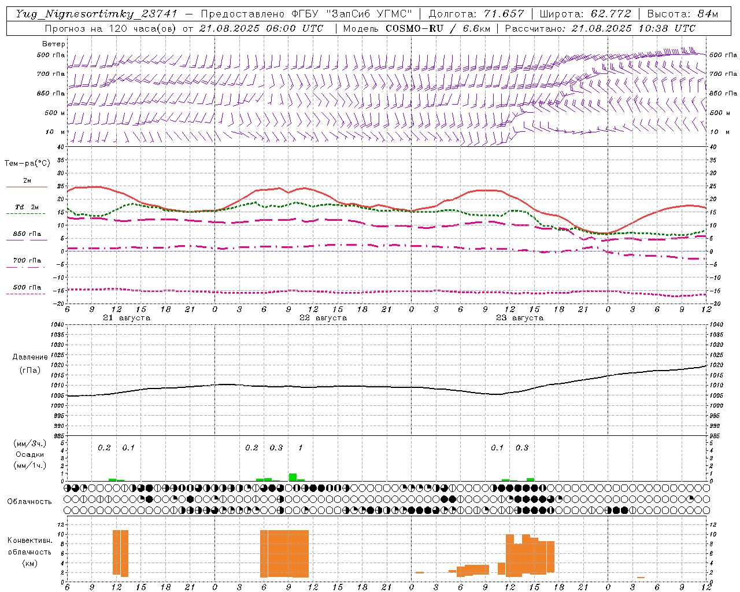740x592 pixels.
Task: Click the Ветер wind panel label
Action: [54, 44]
